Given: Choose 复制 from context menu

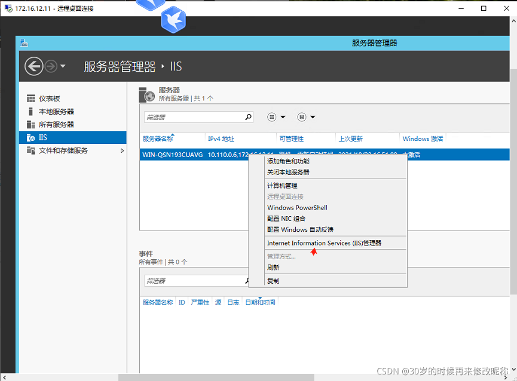Looking at the screenshot, I should coord(273,281).
